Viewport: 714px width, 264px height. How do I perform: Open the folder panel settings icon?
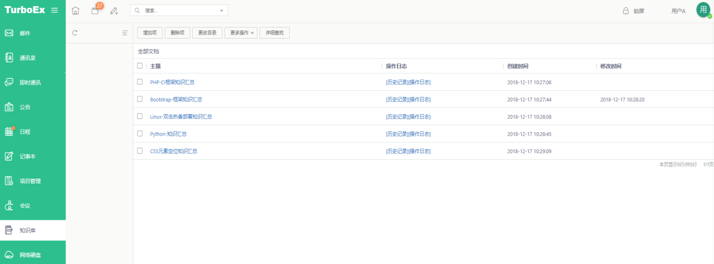coord(125,33)
